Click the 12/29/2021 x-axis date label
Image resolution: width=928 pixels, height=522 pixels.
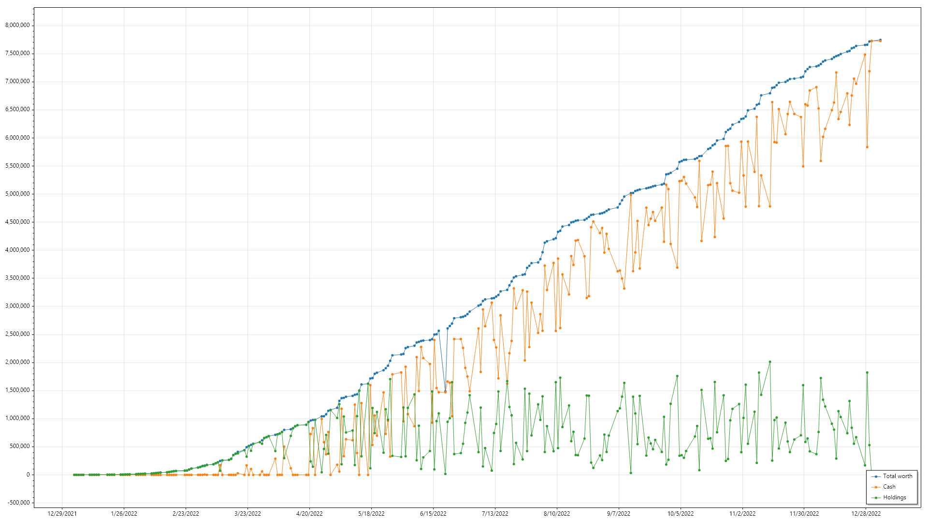click(x=62, y=514)
